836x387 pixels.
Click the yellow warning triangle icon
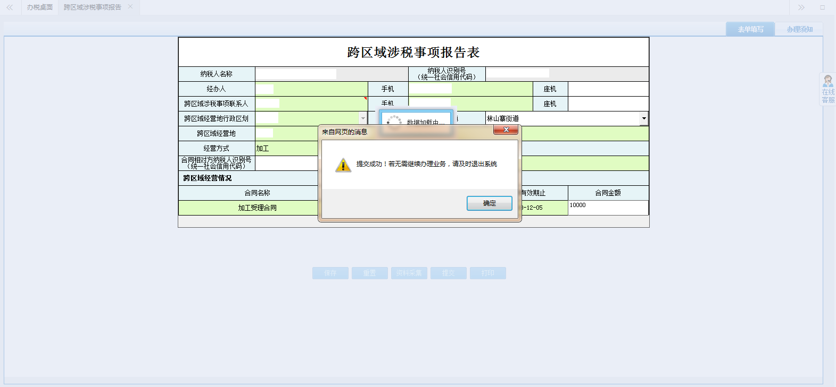click(x=343, y=165)
